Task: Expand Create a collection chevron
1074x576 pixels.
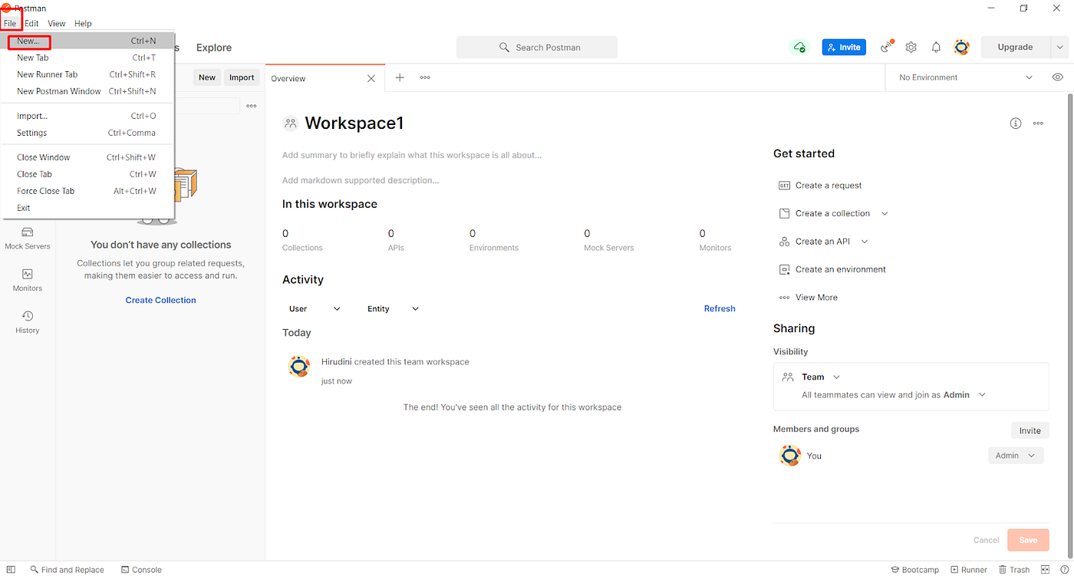Action: click(x=885, y=214)
